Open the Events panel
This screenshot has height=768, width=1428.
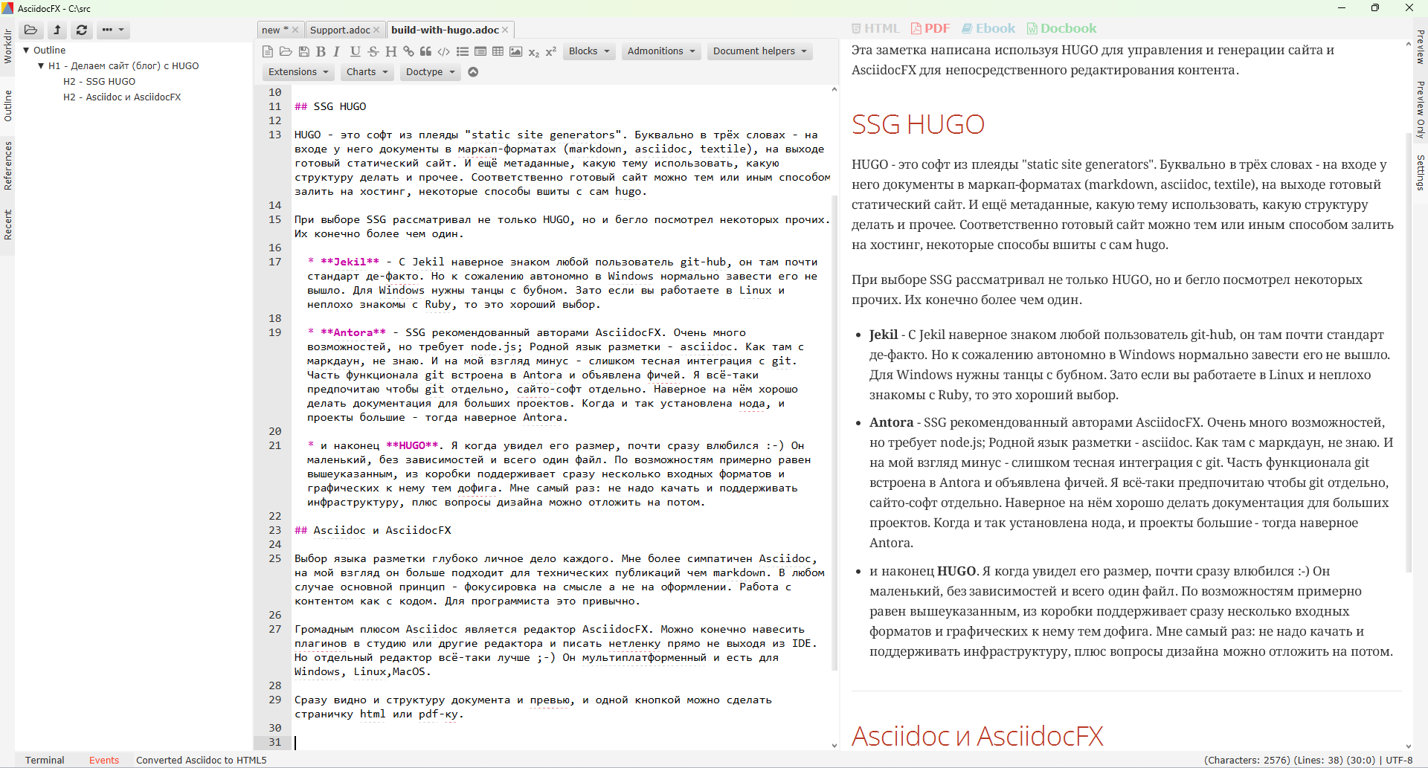[x=104, y=760]
